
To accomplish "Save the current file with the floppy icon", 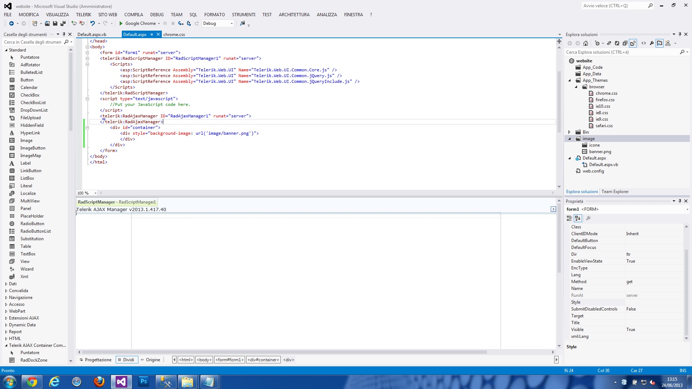I will pyautogui.click(x=55, y=23).
